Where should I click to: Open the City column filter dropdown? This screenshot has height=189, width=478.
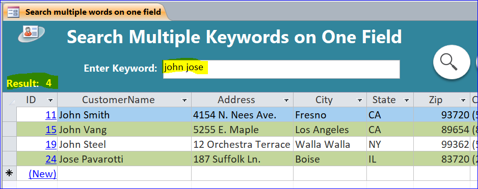click(360, 100)
